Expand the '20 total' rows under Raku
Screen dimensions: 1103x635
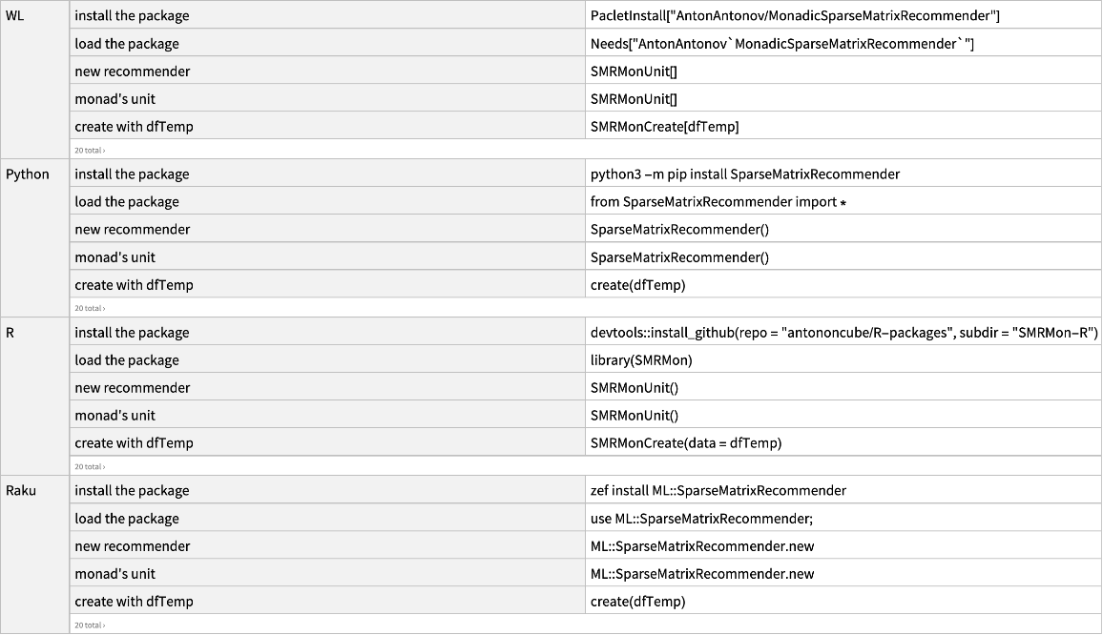pos(90,625)
